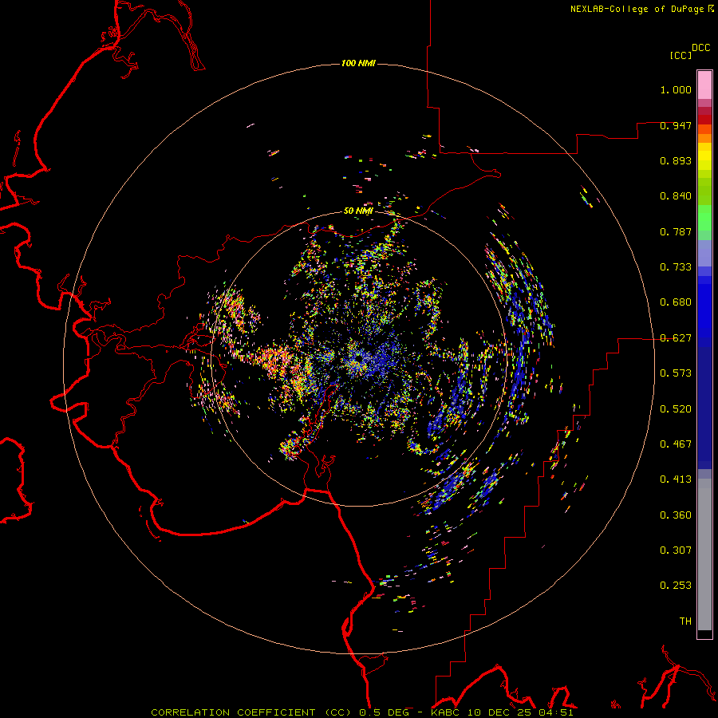The height and width of the screenshot is (718, 718).
Task: Click the 0.360 legend value
Action: coord(676,515)
